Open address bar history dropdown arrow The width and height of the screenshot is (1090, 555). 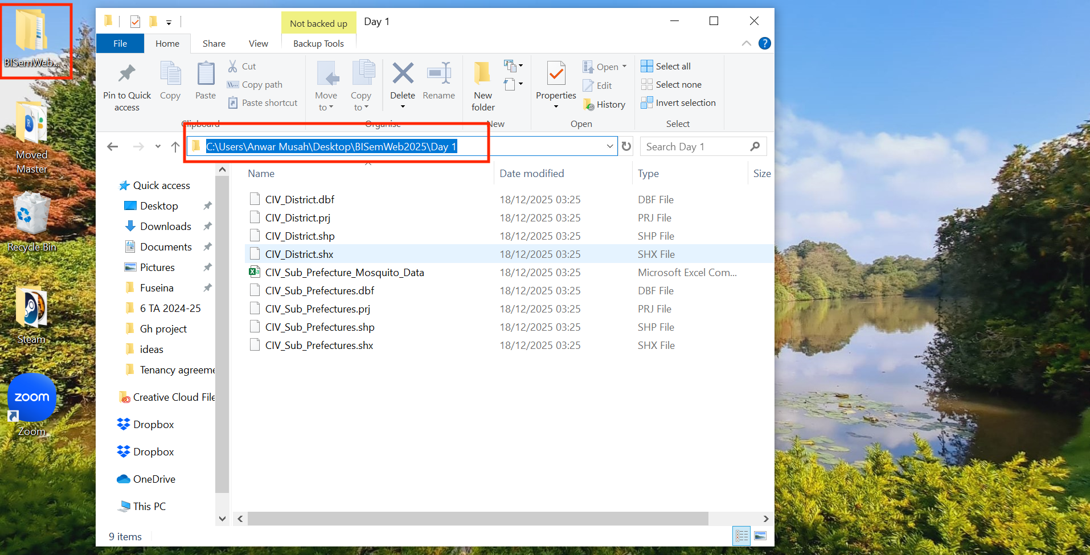point(610,146)
